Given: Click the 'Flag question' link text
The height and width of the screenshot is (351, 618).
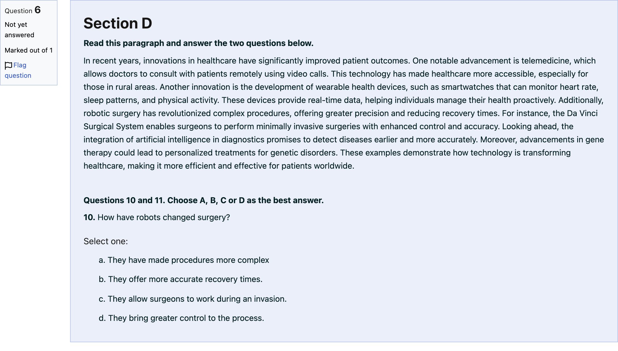Looking at the screenshot, I should (x=18, y=70).
